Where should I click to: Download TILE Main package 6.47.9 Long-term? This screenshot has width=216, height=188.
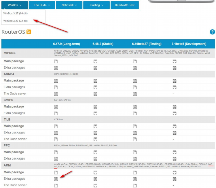point(56,126)
